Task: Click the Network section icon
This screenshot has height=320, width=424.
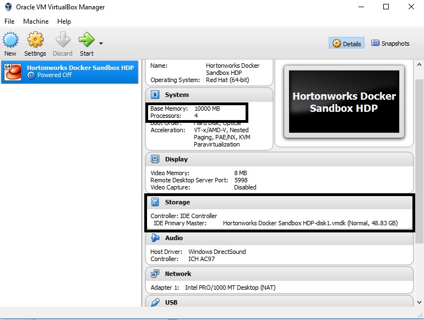Action: (155, 274)
